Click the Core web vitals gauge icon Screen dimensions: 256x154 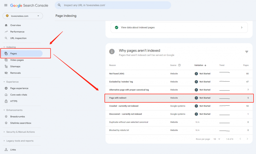point(6,95)
